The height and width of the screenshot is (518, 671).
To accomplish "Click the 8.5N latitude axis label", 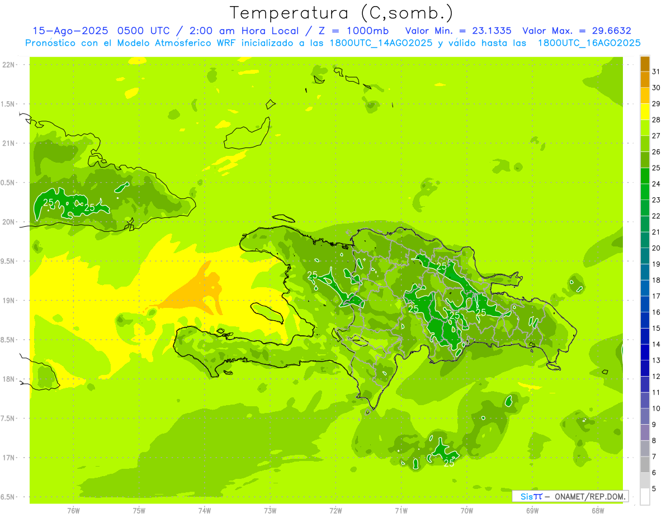I will tap(8, 340).
